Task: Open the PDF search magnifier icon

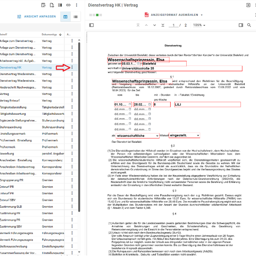Action: point(249,25)
